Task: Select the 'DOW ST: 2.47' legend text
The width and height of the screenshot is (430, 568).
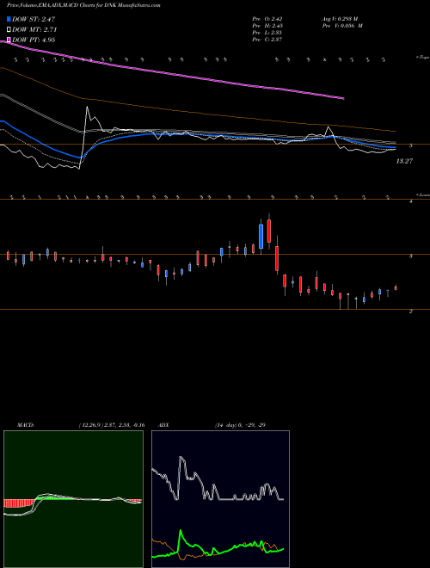Action: coord(34,19)
